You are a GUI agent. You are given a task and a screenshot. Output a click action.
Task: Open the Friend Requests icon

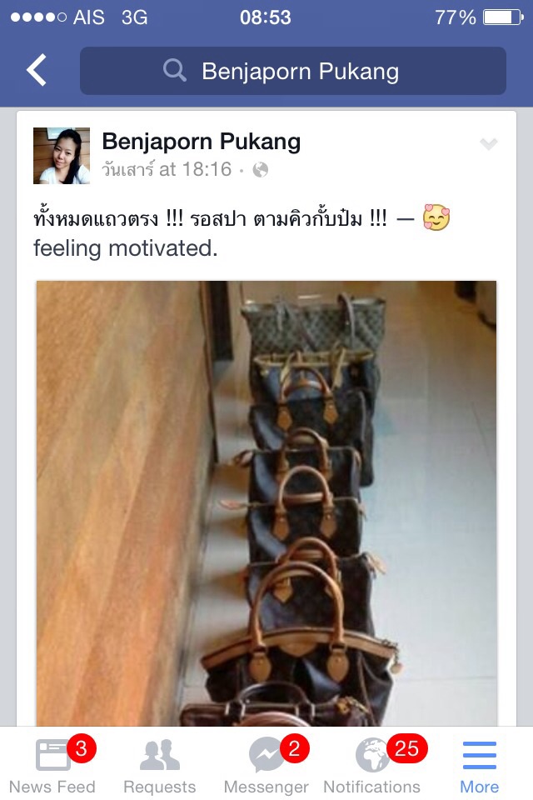[160, 755]
